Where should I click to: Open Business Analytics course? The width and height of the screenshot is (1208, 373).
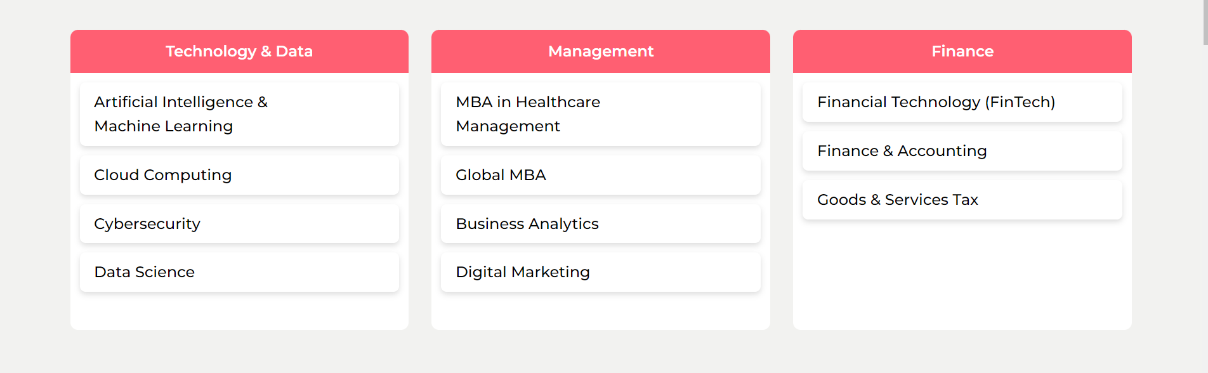tap(601, 224)
